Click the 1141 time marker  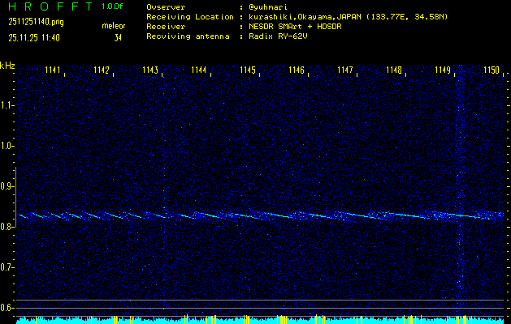coord(53,71)
